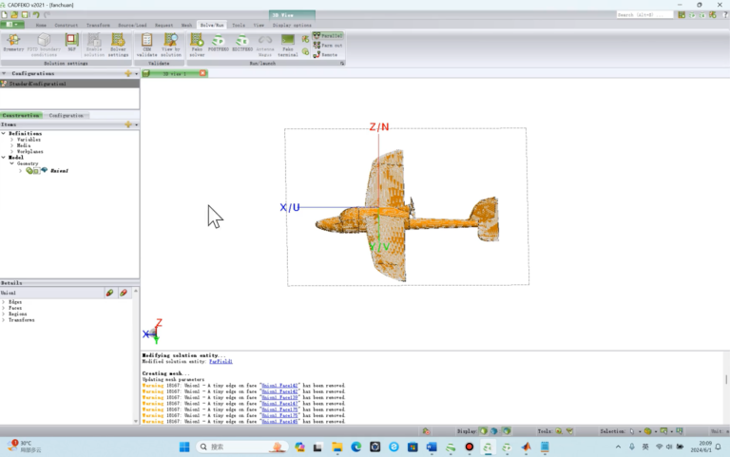Close the 3D view 1 tab

pyautogui.click(x=202, y=73)
